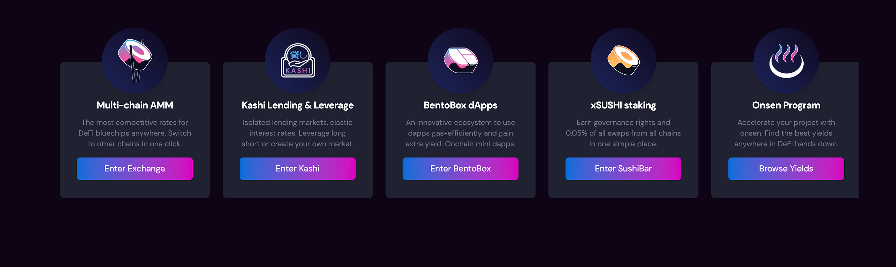Image resolution: width=896 pixels, height=267 pixels.
Task: Click the BentoBox box icon
Action: click(x=460, y=60)
